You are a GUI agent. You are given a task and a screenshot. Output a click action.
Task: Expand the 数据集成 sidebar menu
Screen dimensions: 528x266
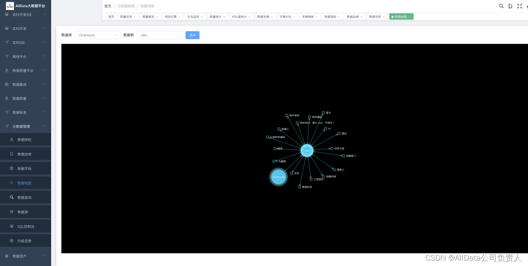[26, 84]
